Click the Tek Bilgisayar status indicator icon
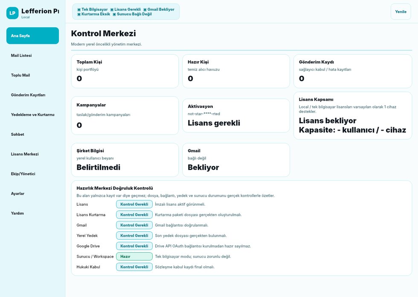This screenshot has height=297, width=418. (79, 9)
